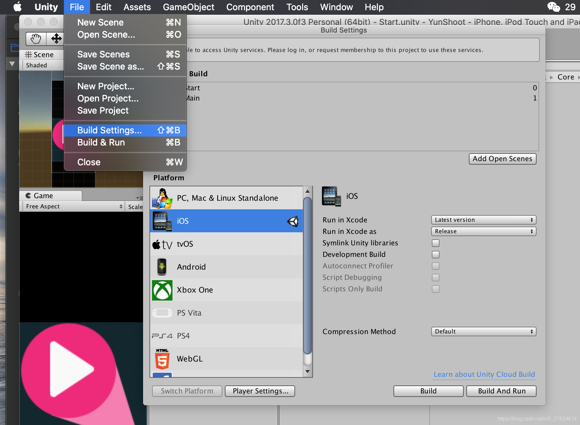Toggle the Script Debugging checkbox
Screen dimensions: 580x425
click(436, 278)
